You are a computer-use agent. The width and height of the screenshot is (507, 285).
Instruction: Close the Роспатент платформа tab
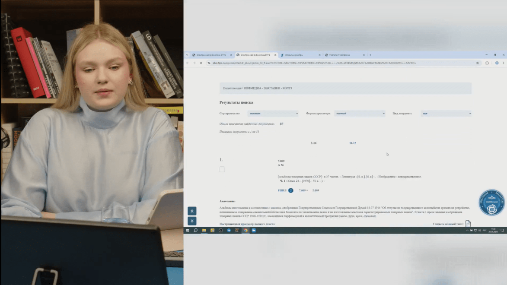coord(364,55)
